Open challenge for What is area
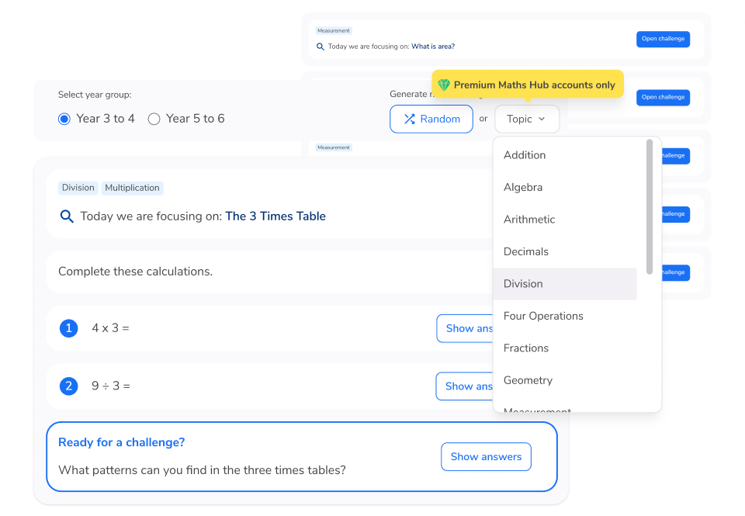Image resolution: width=745 pixels, height=516 pixels. pyautogui.click(x=663, y=39)
